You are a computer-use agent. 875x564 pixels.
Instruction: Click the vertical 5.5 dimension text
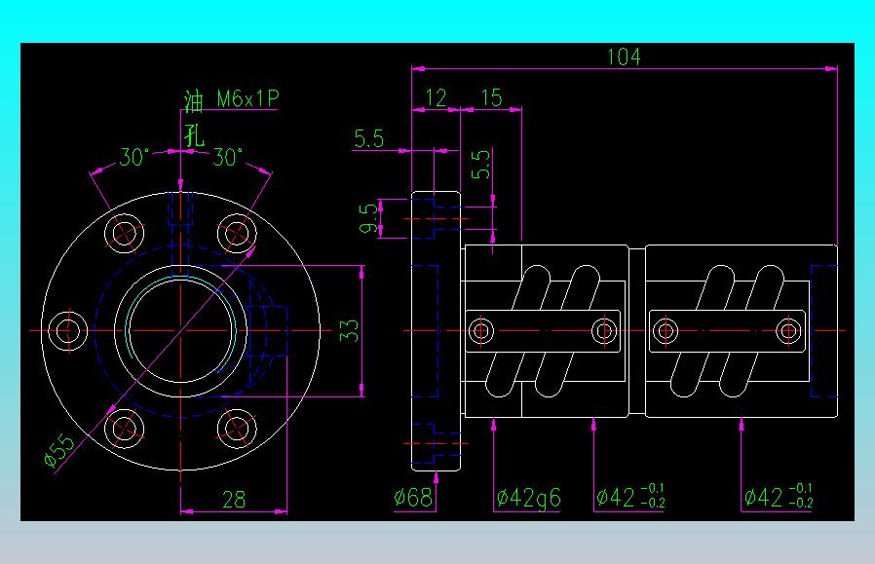point(480,164)
